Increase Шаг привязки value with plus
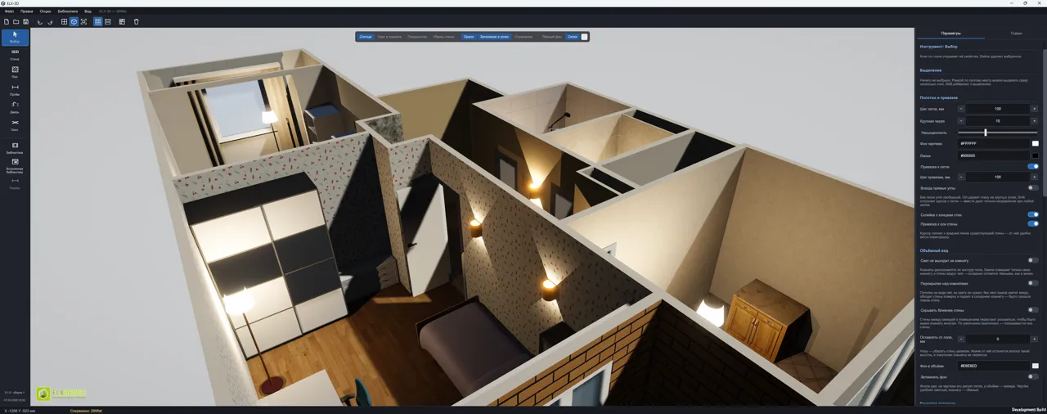The width and height of the screenshot is (1047, 414). 1035,177
